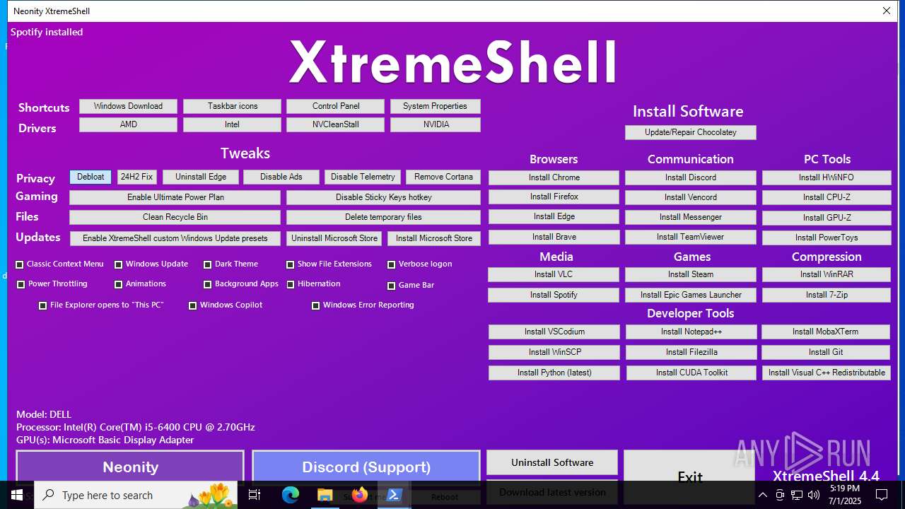905x509 pixels.
Task: Click Uninstall Microsoft Store
Action: (334, 238)
